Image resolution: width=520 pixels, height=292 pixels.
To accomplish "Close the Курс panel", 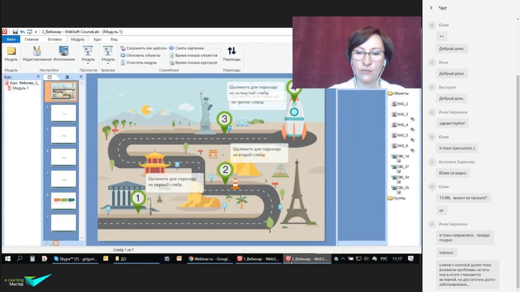I will (39, 77).
